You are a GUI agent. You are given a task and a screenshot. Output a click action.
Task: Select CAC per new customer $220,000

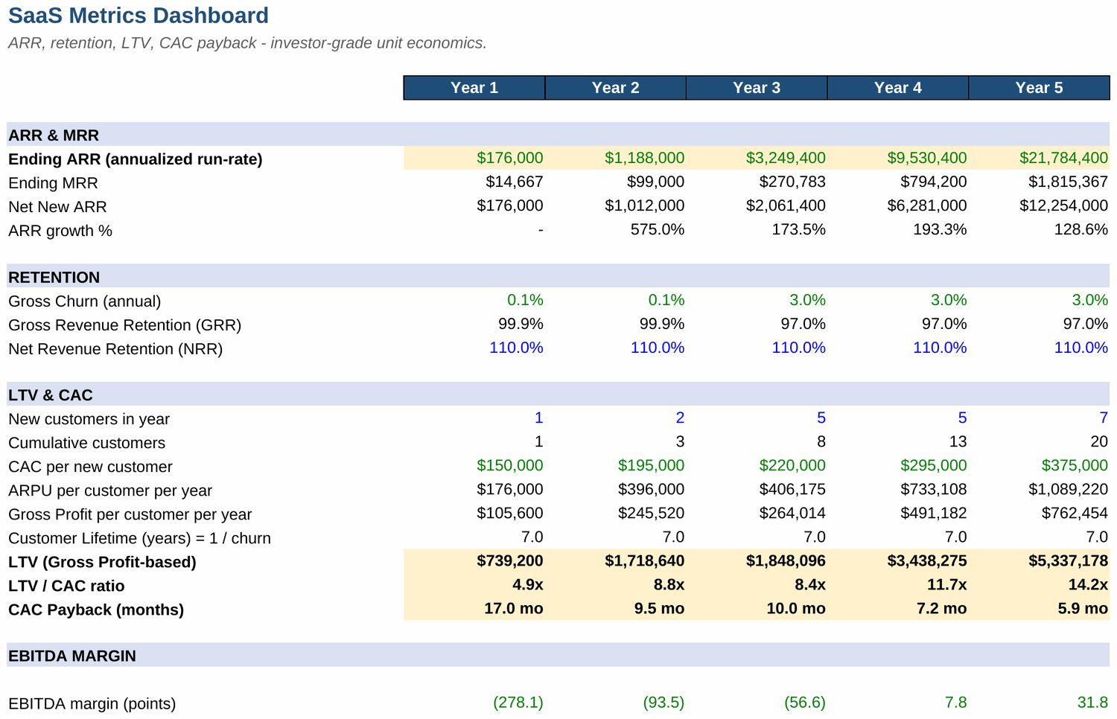pos(757,465)
